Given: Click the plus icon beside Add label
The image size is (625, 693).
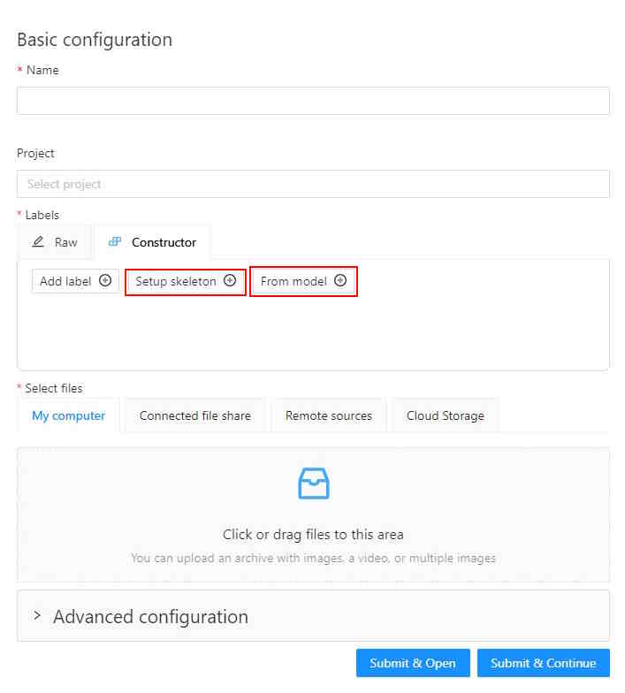Looking at the screenshot, I should click(x=105, y=281).
